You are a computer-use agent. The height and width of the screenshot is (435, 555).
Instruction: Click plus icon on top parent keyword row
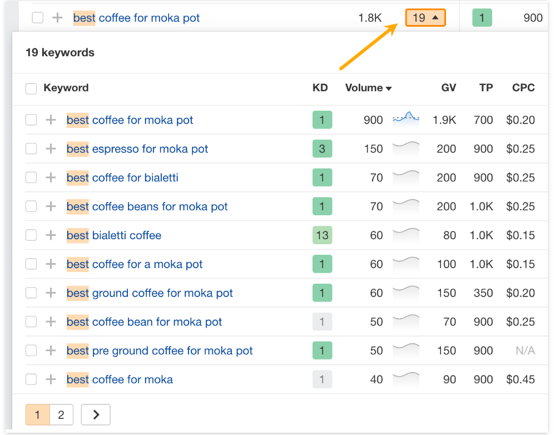coord(57,18)
